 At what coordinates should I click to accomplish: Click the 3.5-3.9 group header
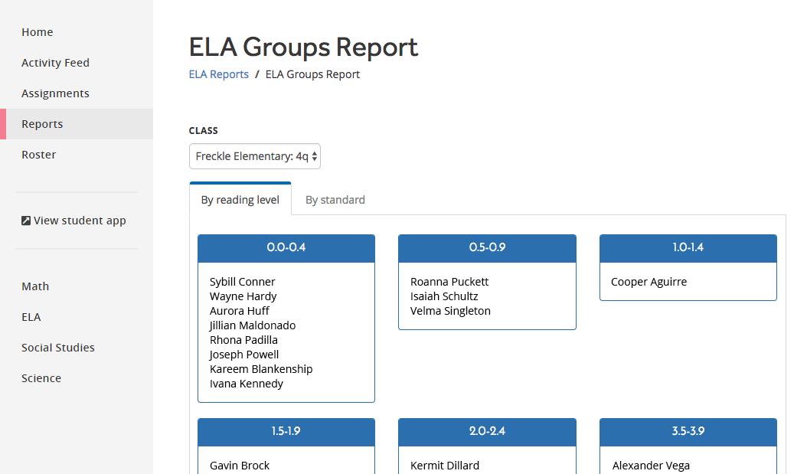[688, 431]
